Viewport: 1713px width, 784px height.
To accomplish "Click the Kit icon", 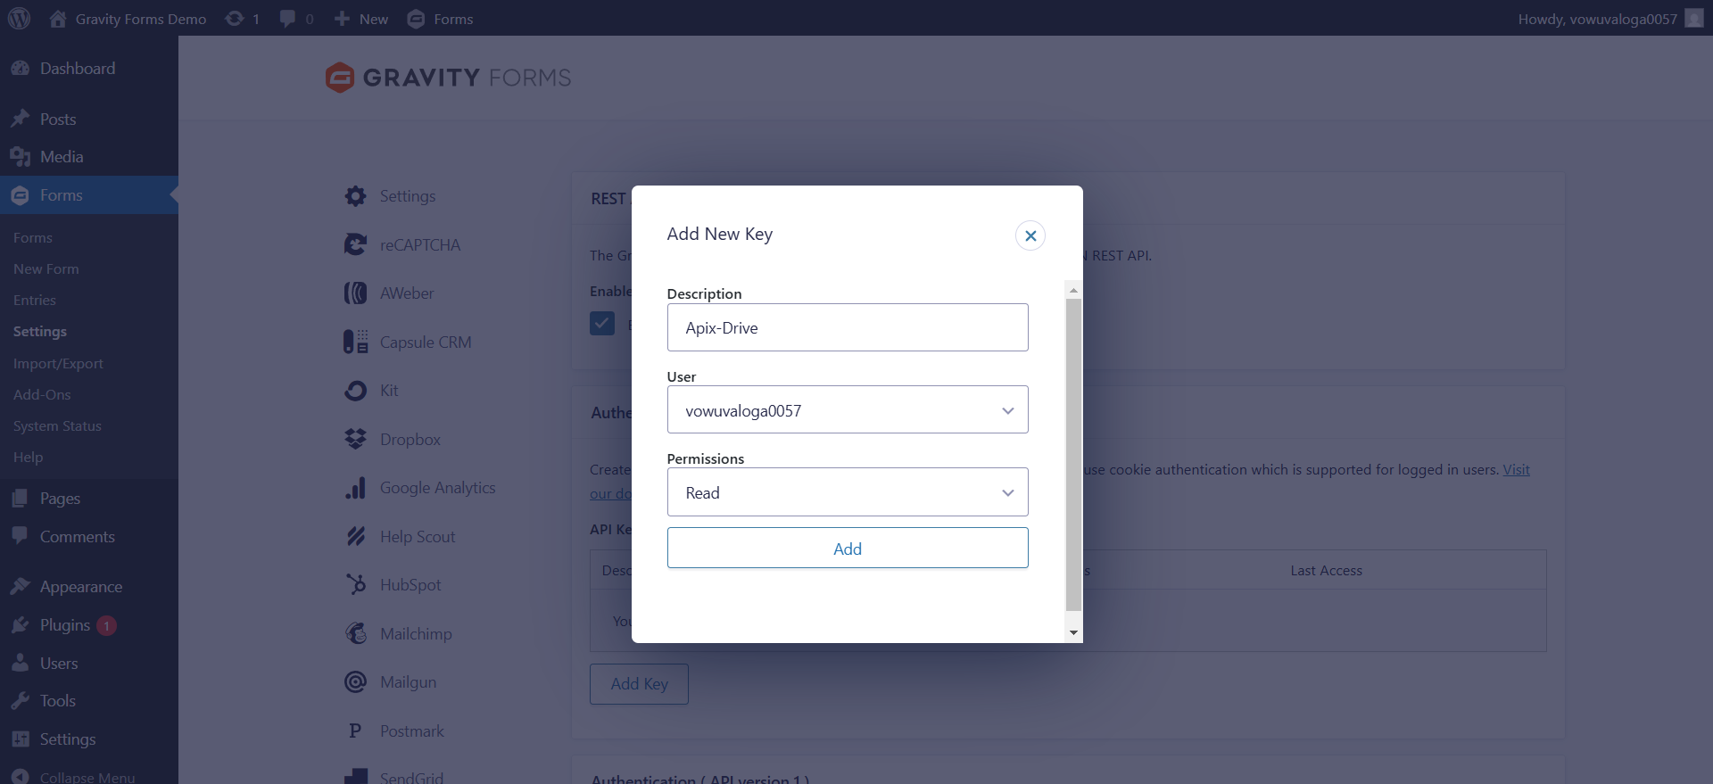I will [356, 391].
